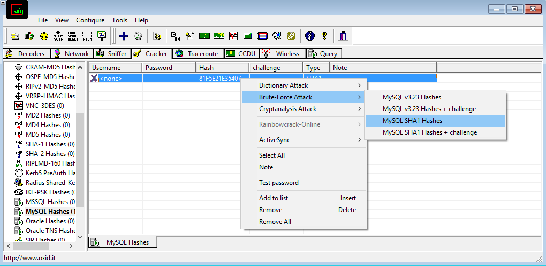Click the MySQL Hashes bottom tab
546x266 pixels.
(x=123, y=242)
